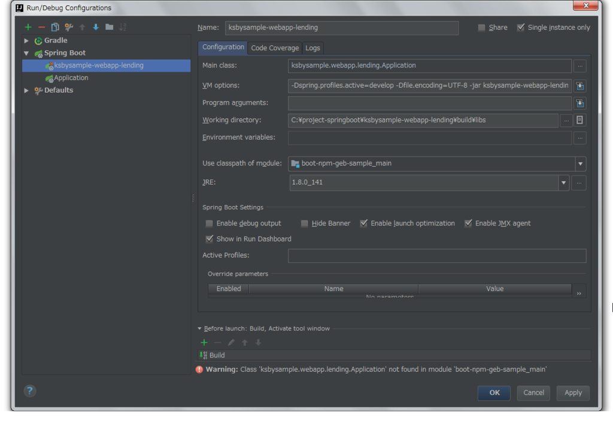This screenshot has height=422, width=613.
Task: Click the panel splitter handle
Action: (193, 198)
